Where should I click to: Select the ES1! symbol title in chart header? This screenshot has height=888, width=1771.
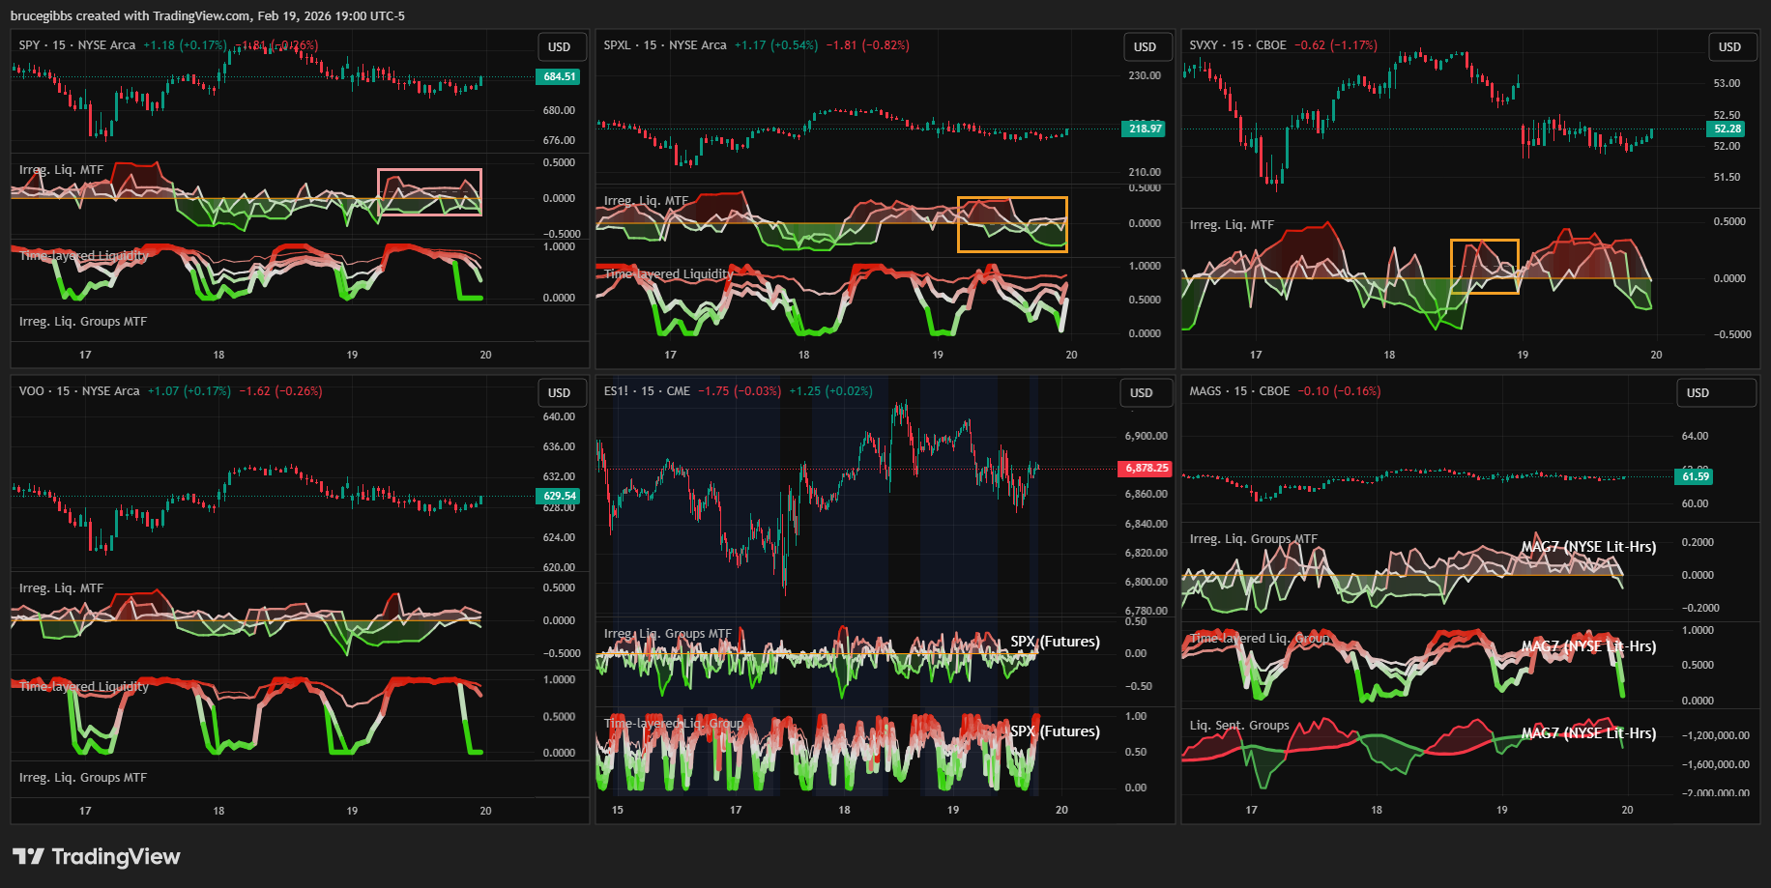(x=616, y=391)
